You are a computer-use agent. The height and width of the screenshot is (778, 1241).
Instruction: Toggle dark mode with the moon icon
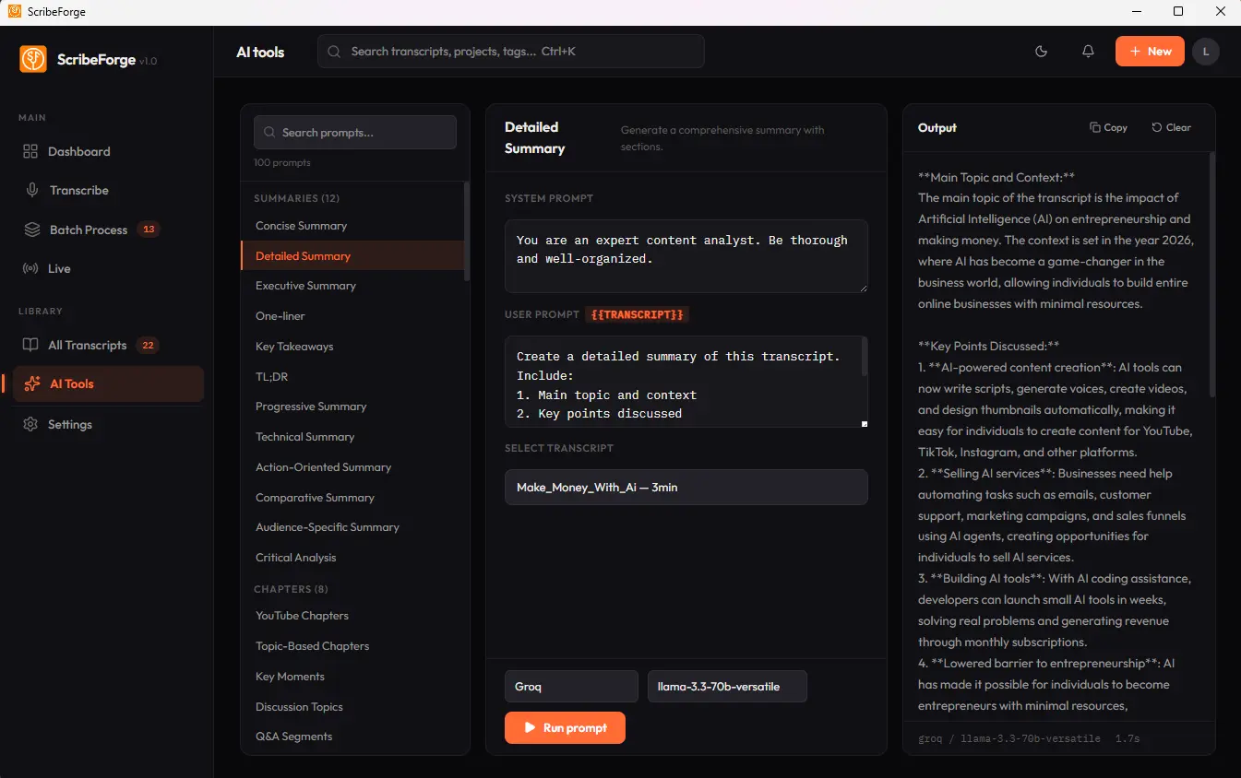[1041, 52]
